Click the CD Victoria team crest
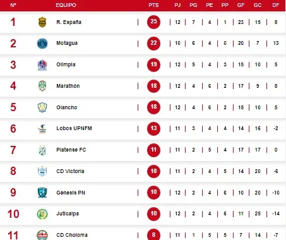This screenshot has height=240, width=286. (42, 171)
